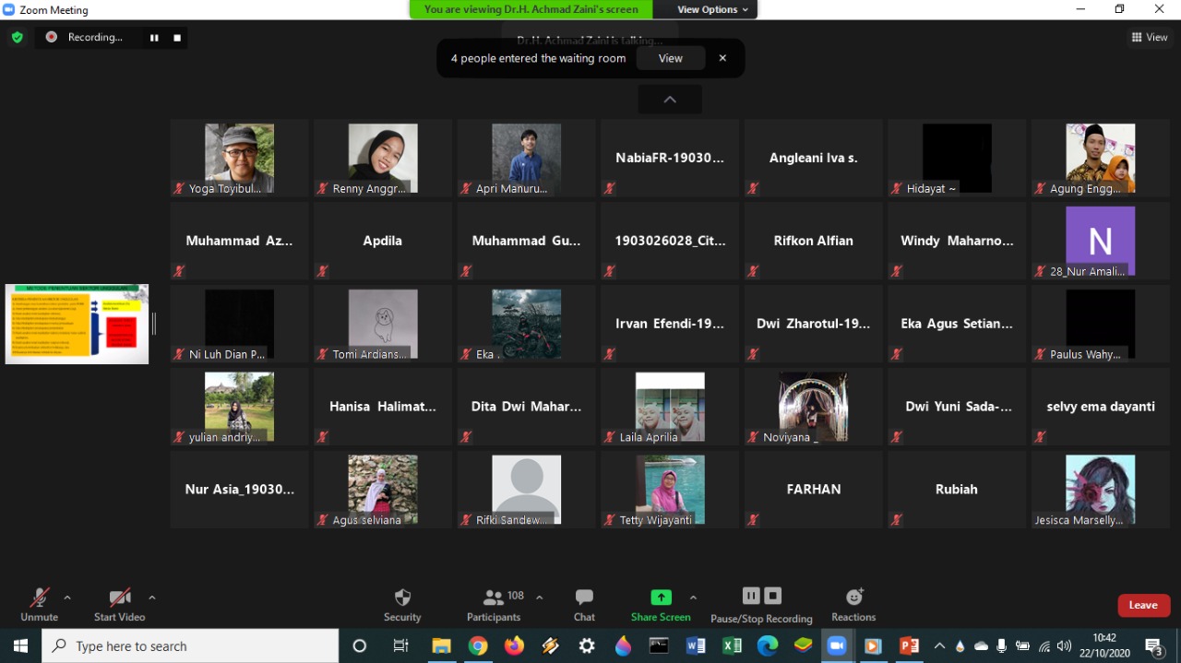Click the shared screen thumbnail
This screenshot has height=663, width=1181.
(x=77, y=324)
